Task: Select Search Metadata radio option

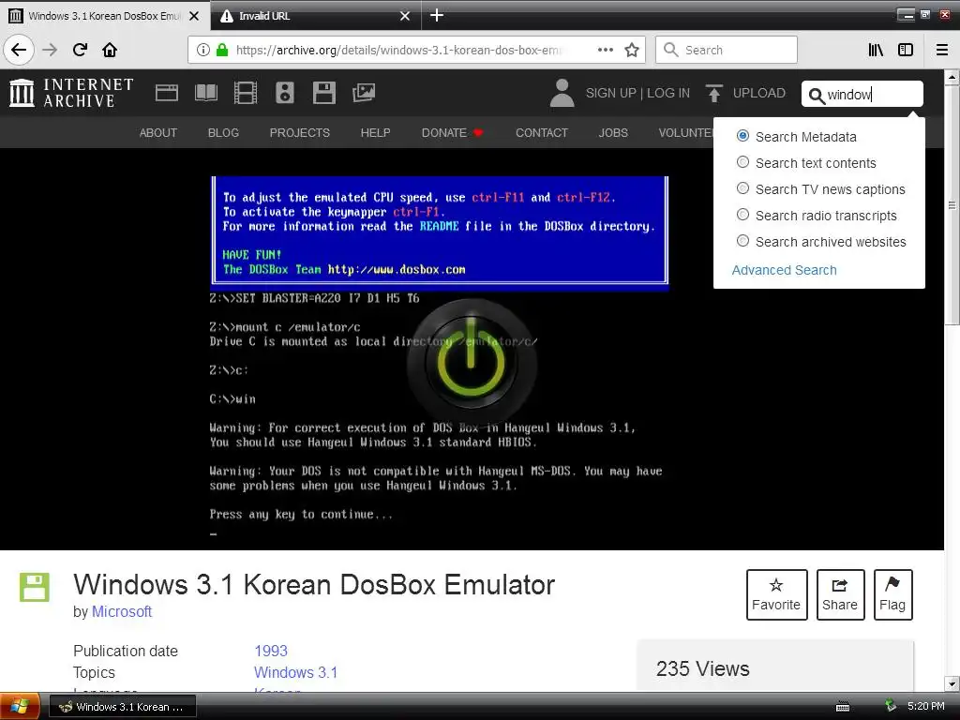Action: (742, 136)
